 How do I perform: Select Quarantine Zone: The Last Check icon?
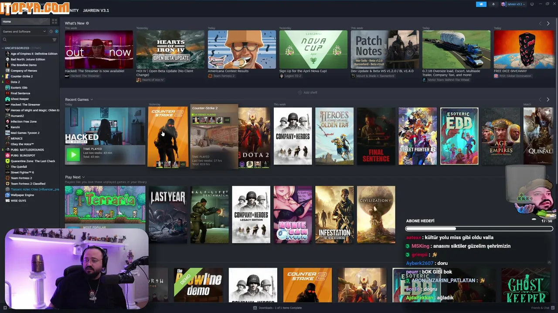7,161
